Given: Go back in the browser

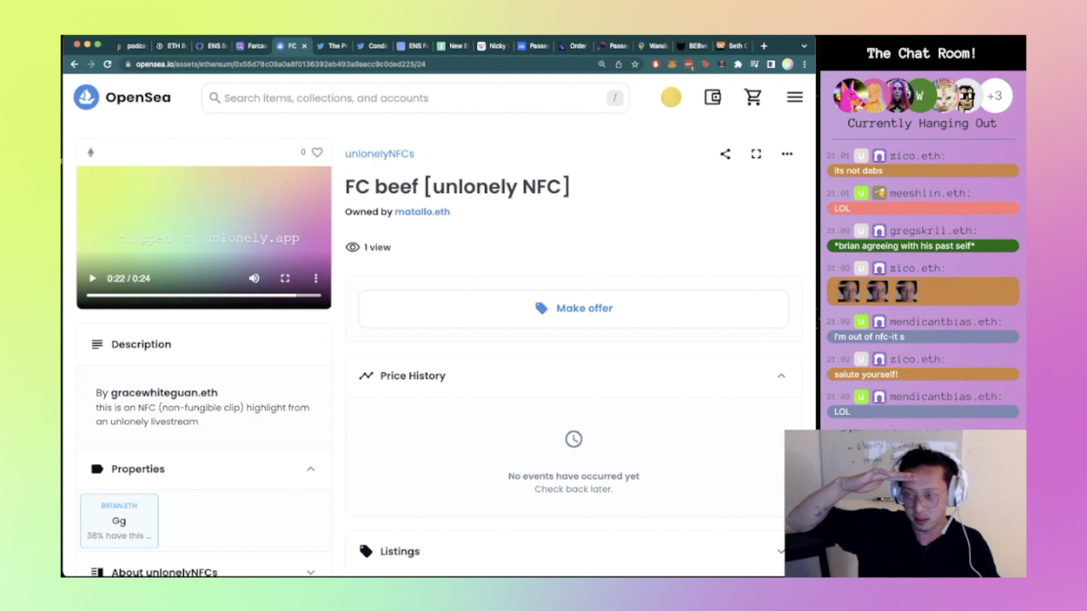Looking at the screenshot, I should pyautogui.click(x=74, y=64).
